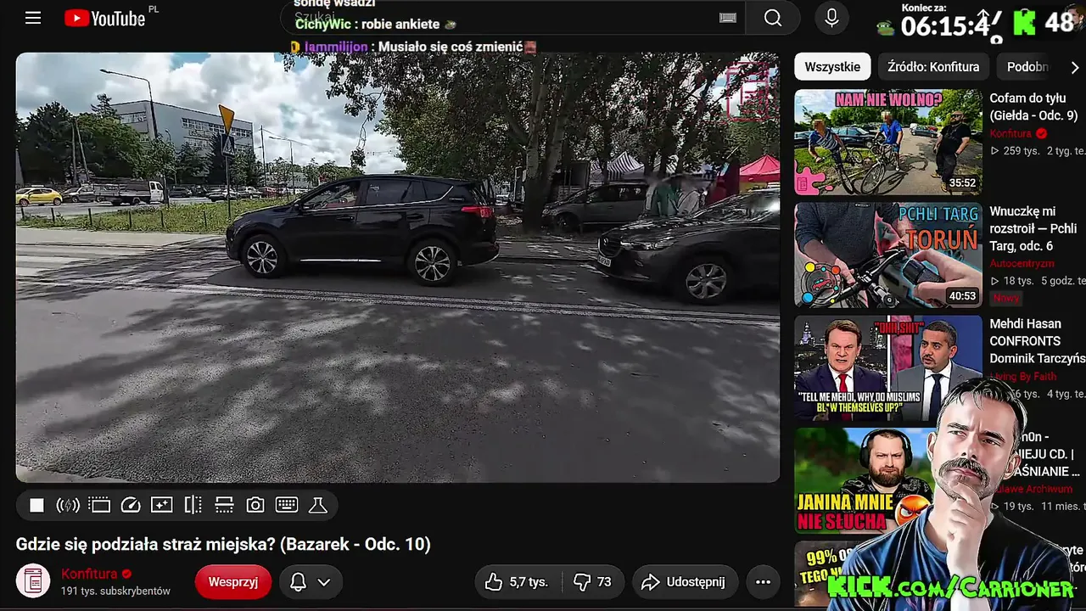Start voice search with microphone icon
The image size is (1086, 611).
[831, 18]
